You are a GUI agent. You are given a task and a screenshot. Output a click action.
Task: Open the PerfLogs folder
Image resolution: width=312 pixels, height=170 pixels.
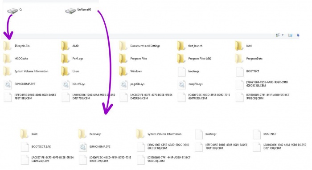[x=72, y=59]
